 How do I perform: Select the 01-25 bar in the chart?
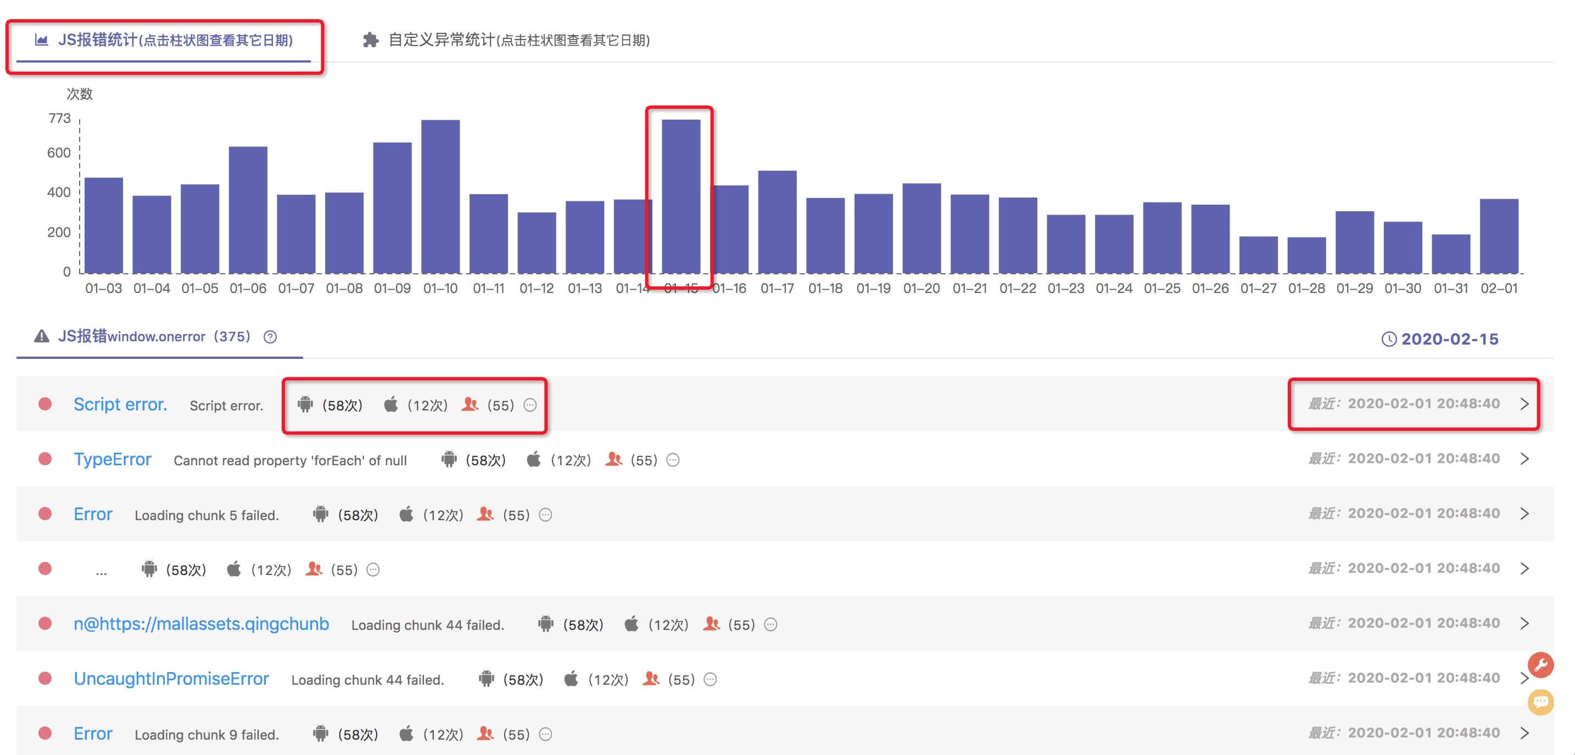[x=1162, y=238]
